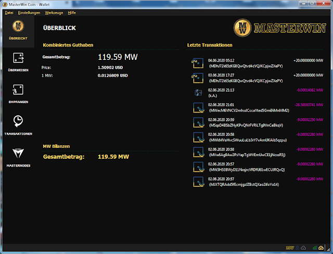
Task: Select address MWecM6VNCV2mhsd transaction row
Action: pyautogui.click(x=249, y=111)
